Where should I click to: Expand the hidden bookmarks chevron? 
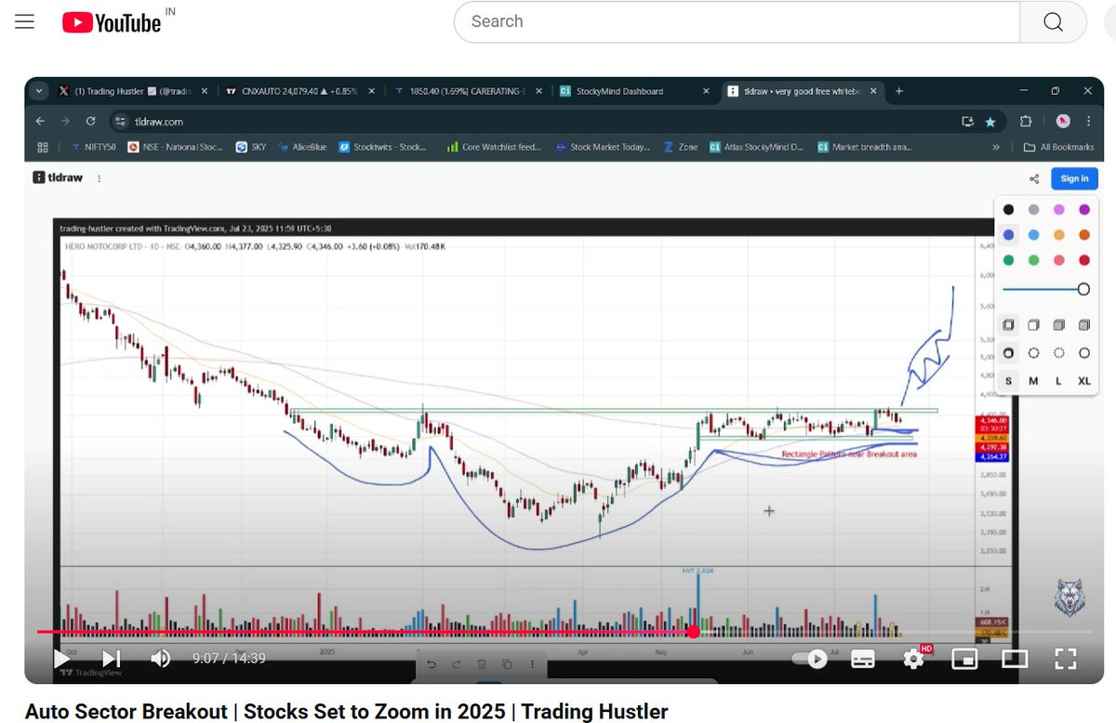coord(997,147)
